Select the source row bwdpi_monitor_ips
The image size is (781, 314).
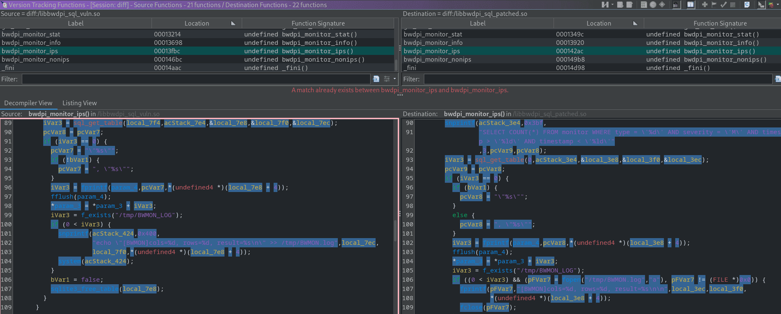pos(197,51)
